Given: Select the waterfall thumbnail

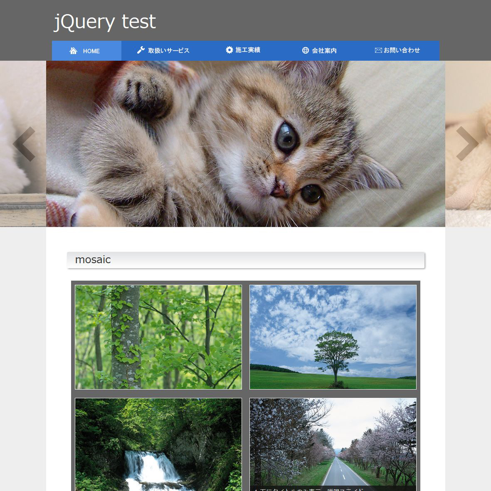Looking at the screenshot, I should tap(158, 444).
